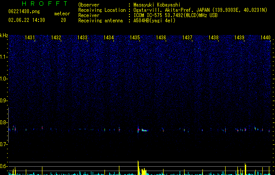Click the 1436 time marker
The width and height of the screenshot is (275, 175).
tap(161, 37)
